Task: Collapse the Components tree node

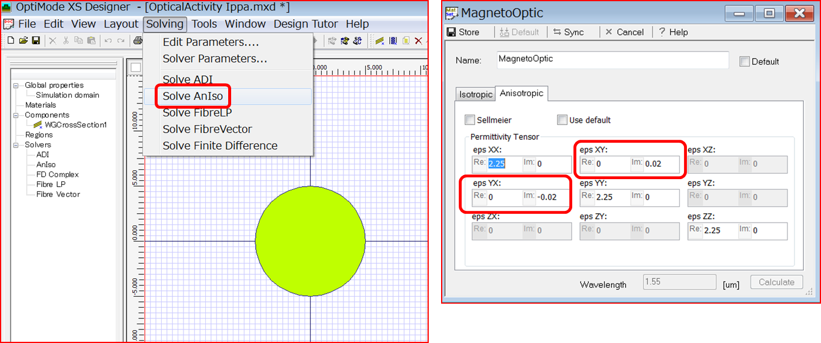Action: (x=16, y=115)
